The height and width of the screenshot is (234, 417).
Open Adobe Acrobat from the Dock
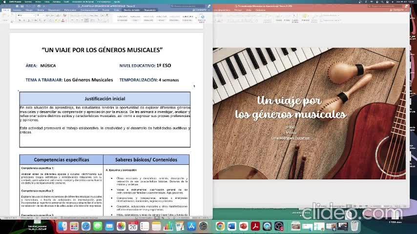[255, 226]
